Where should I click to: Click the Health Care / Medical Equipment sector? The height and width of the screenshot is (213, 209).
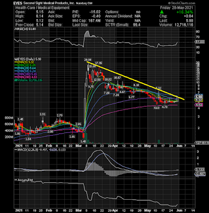[43, 7]
